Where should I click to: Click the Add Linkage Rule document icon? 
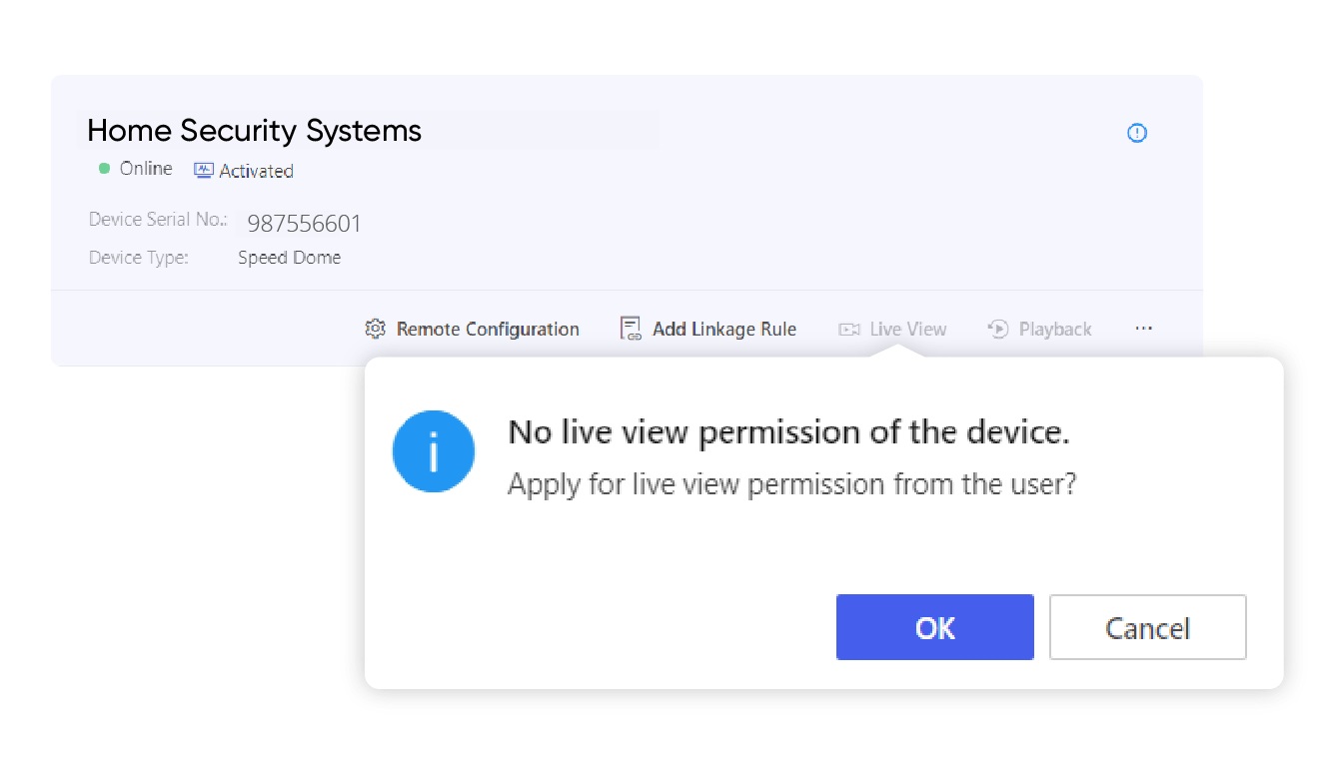[631, 329]
